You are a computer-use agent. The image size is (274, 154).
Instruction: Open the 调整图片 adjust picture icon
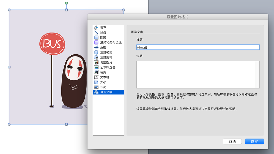tap(96, 62)
